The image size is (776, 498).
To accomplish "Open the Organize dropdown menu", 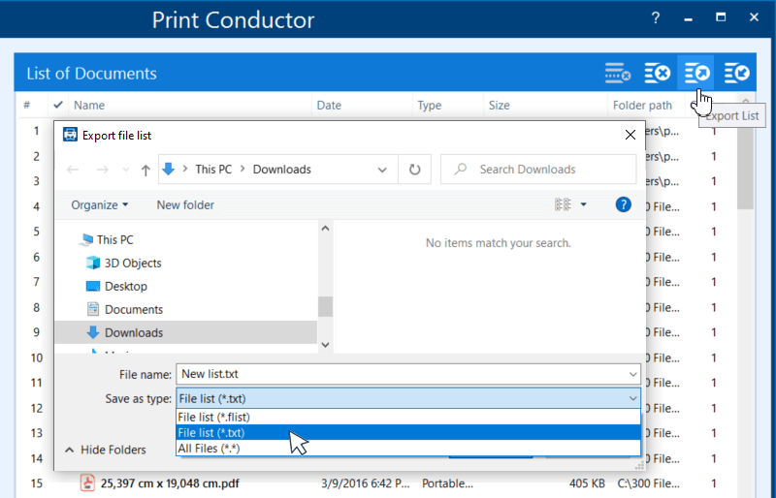I will pyautogui.click(x=99, y=204).
